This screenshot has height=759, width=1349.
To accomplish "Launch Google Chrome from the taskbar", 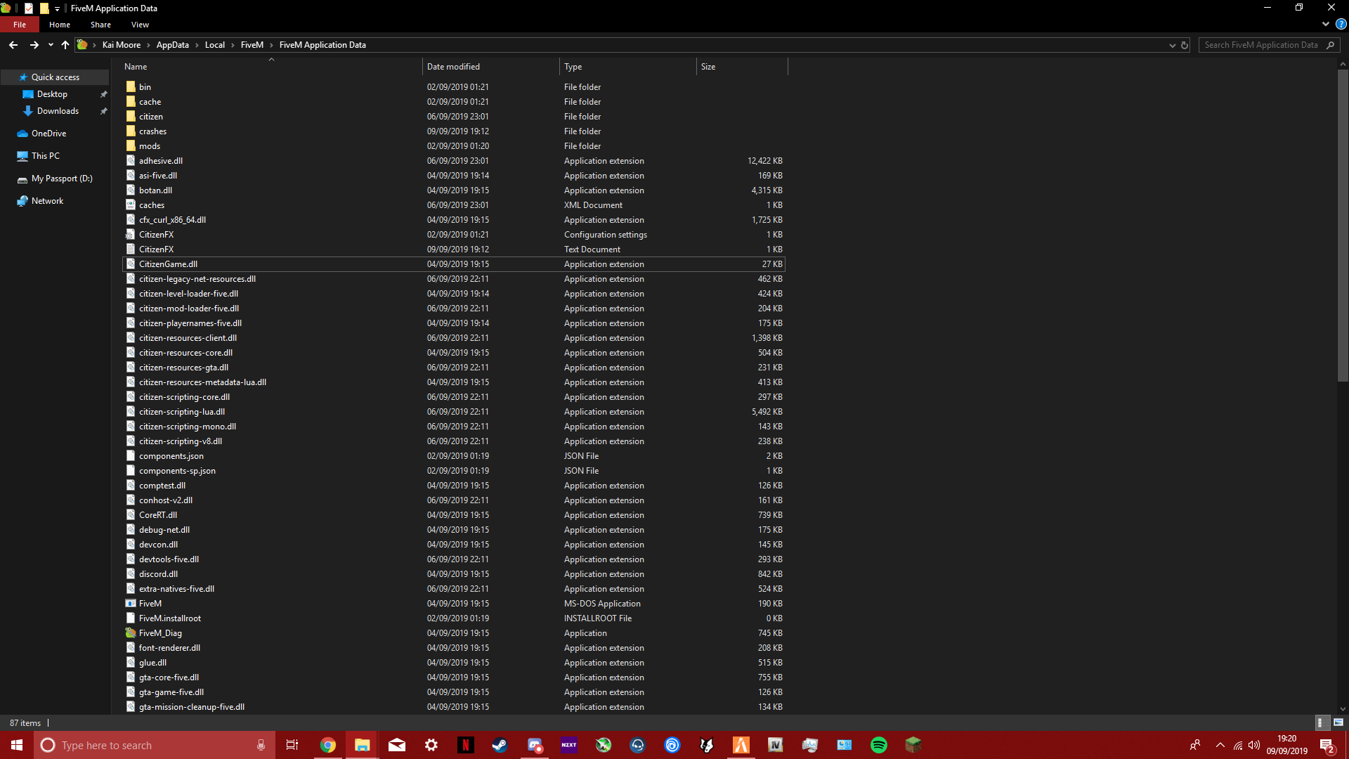I will tap(328, 745).
